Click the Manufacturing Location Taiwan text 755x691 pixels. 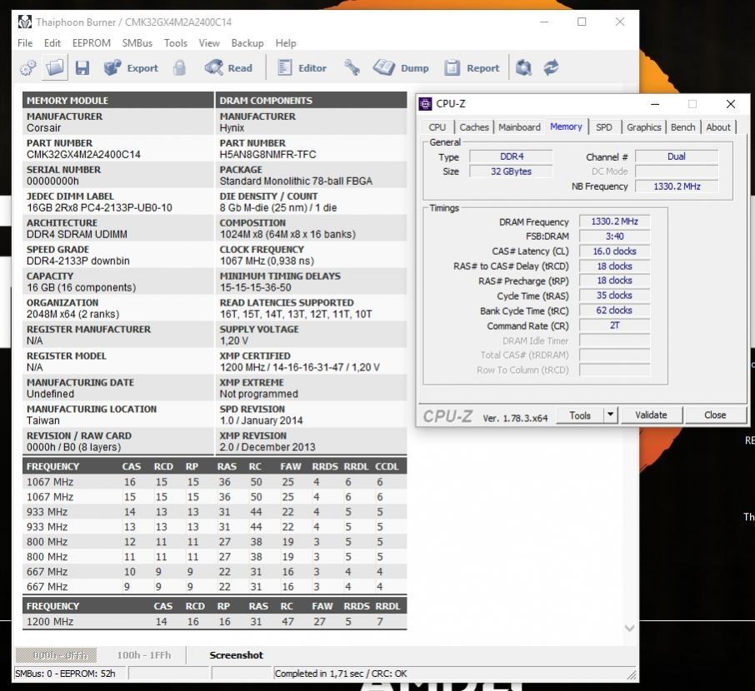click(x=42, y=420)
